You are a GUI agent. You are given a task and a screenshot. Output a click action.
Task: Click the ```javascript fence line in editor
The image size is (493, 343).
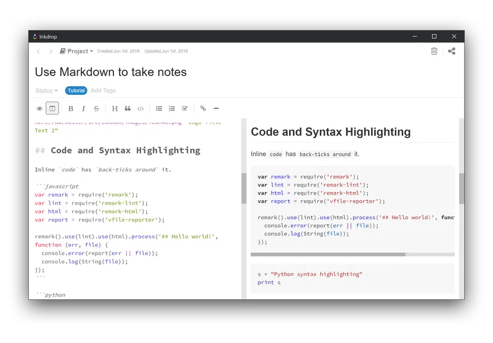[x=57, y=186]
